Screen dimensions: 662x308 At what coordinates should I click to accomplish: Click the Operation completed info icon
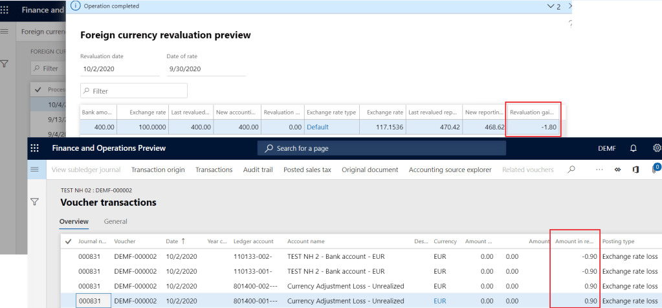(x=75, y=6)
